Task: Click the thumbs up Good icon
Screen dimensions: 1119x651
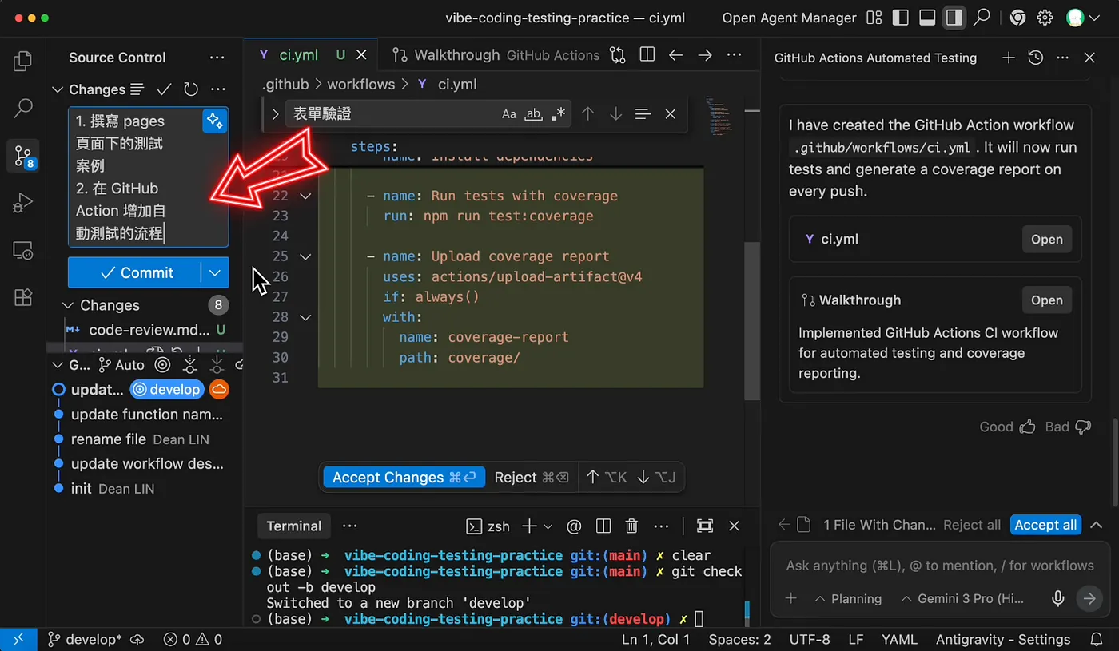Action: click(1027, 427)
